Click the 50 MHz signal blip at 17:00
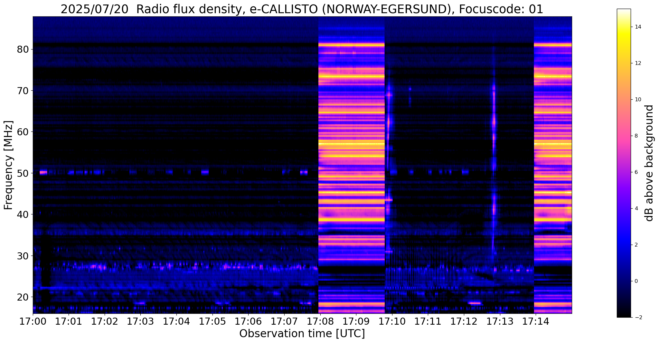Screen dimensions: 659x343 pyautogui.click(x=43, y=172)
